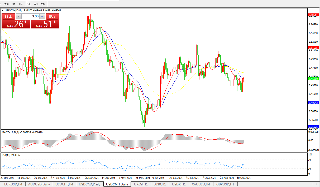The height and width of the screenshot is (187, 320).
Task: Switch to the UKOil,H1 chart tab
Action: (x=141, y=184)
